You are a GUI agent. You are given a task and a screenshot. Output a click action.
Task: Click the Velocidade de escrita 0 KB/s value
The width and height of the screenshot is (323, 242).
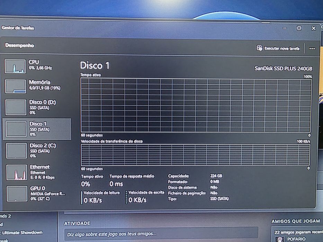137,200
